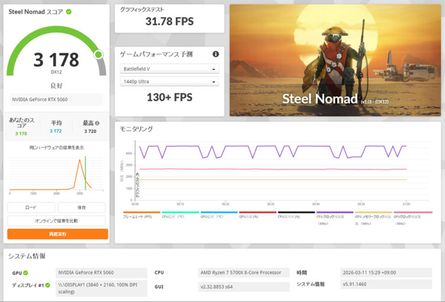The height and width of the screenshot is (302, 445).
Task: Toggle the GPUクロック周波数 legend item
Action: pos(412,218)
